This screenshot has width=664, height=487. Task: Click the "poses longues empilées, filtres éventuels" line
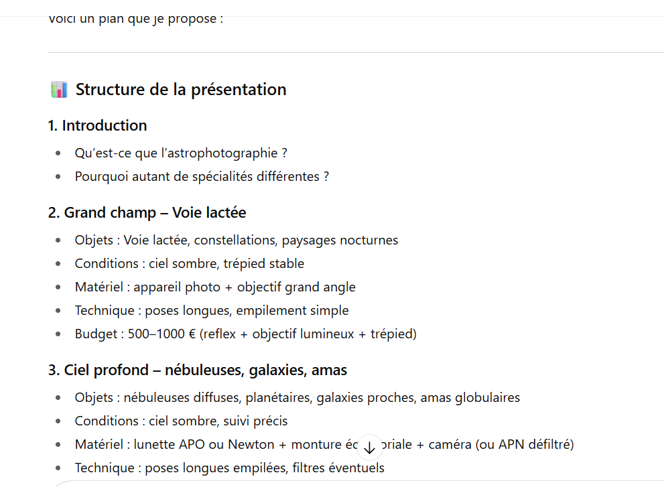click(229, 468)
